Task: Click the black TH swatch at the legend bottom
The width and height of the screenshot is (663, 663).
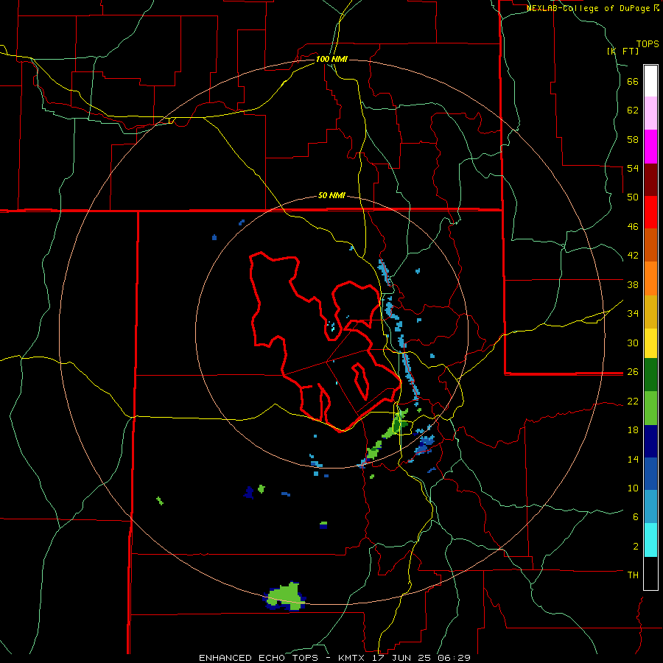Action: (x=650, y=573)
